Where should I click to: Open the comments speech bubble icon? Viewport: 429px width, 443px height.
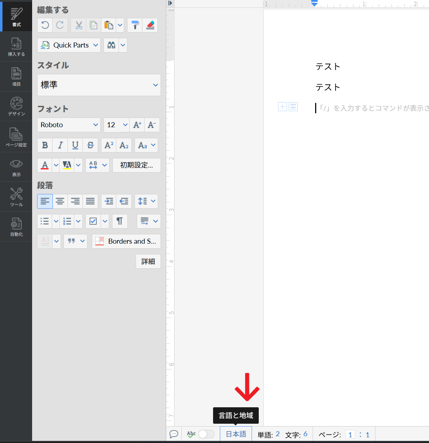[x=174, y=434]
